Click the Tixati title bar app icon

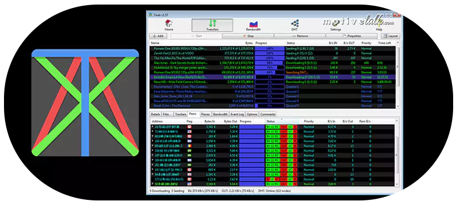point(150,15)
